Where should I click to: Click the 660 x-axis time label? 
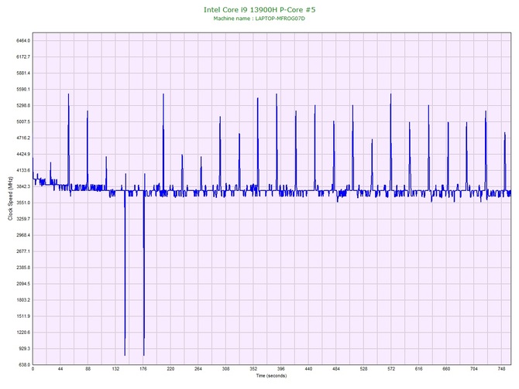pyautogui.click(x=446, y=369)
